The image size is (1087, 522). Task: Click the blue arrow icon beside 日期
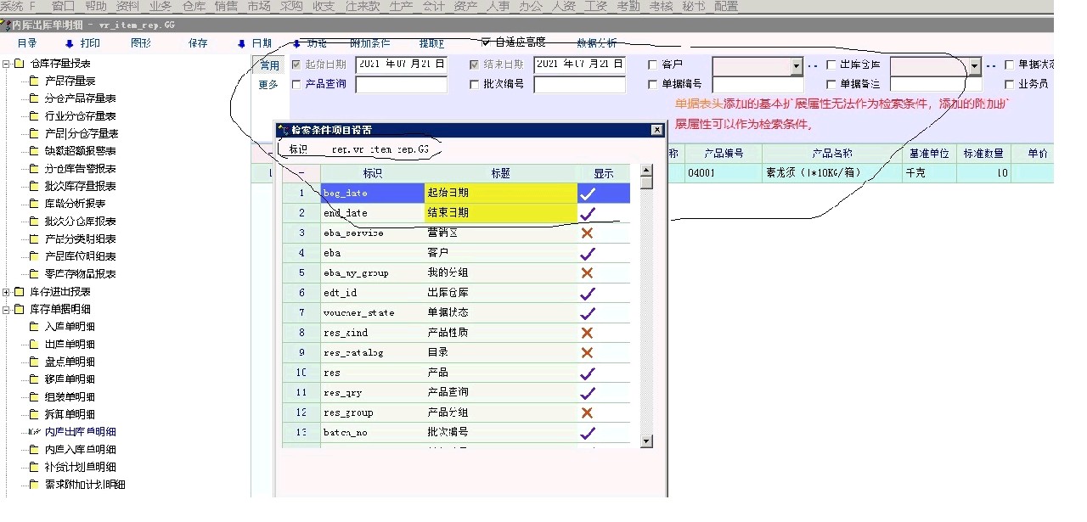tap(242, 43)
